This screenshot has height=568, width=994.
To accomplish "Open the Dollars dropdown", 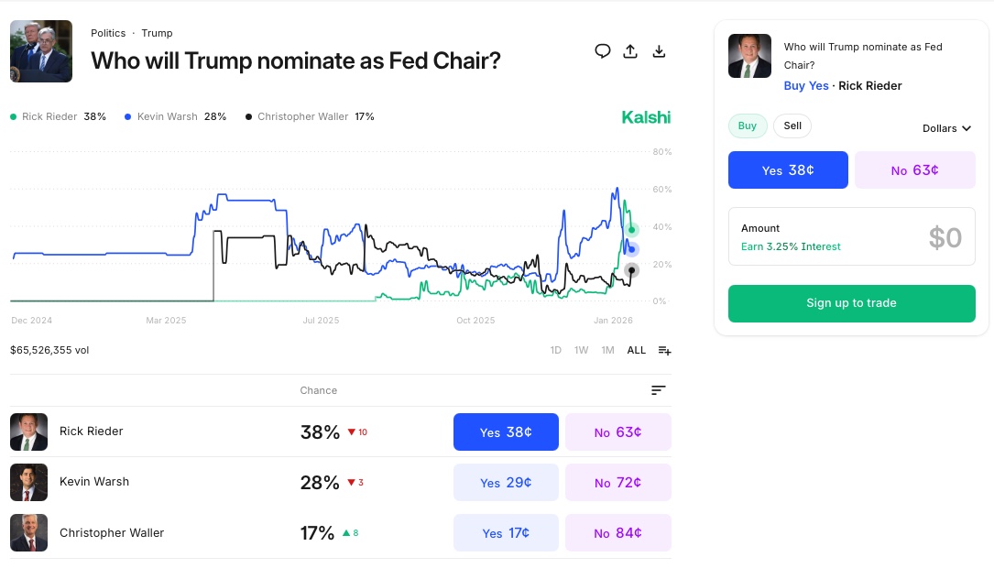I will (946, 128).
